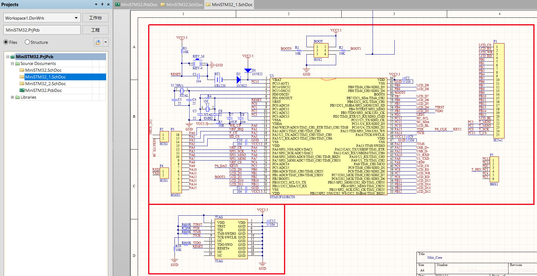Click the 工程 button
Viewport: 537px width, 276px height.
tap(95, 30)
